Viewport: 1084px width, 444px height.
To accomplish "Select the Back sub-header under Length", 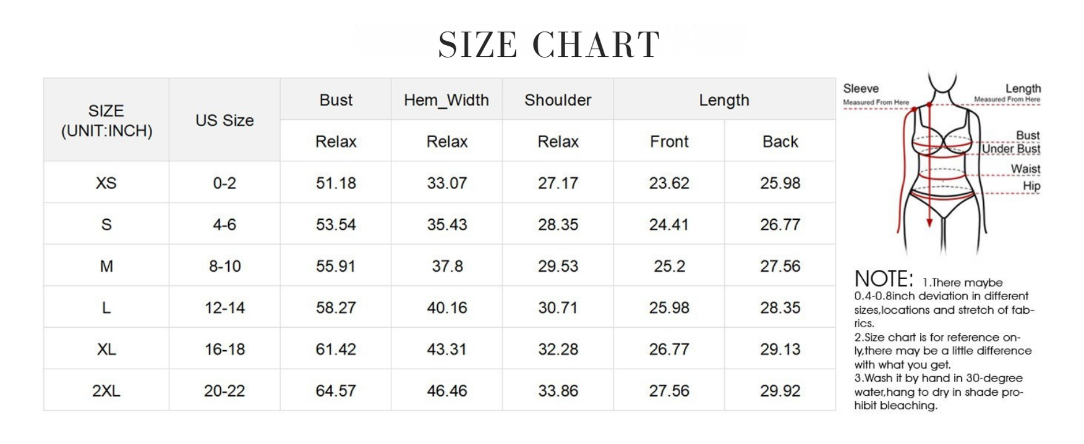I will [x=780, y=141].
